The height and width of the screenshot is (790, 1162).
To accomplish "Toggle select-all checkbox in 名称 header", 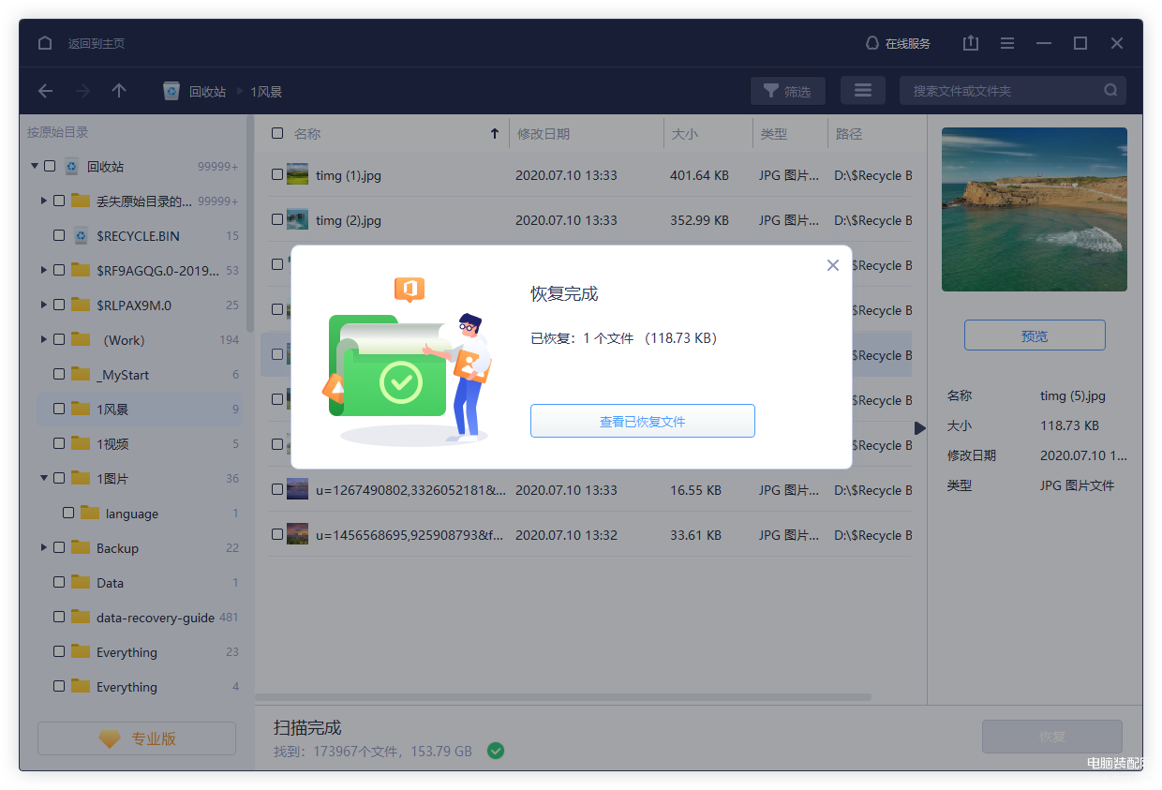I will click(x=277, y=133).
